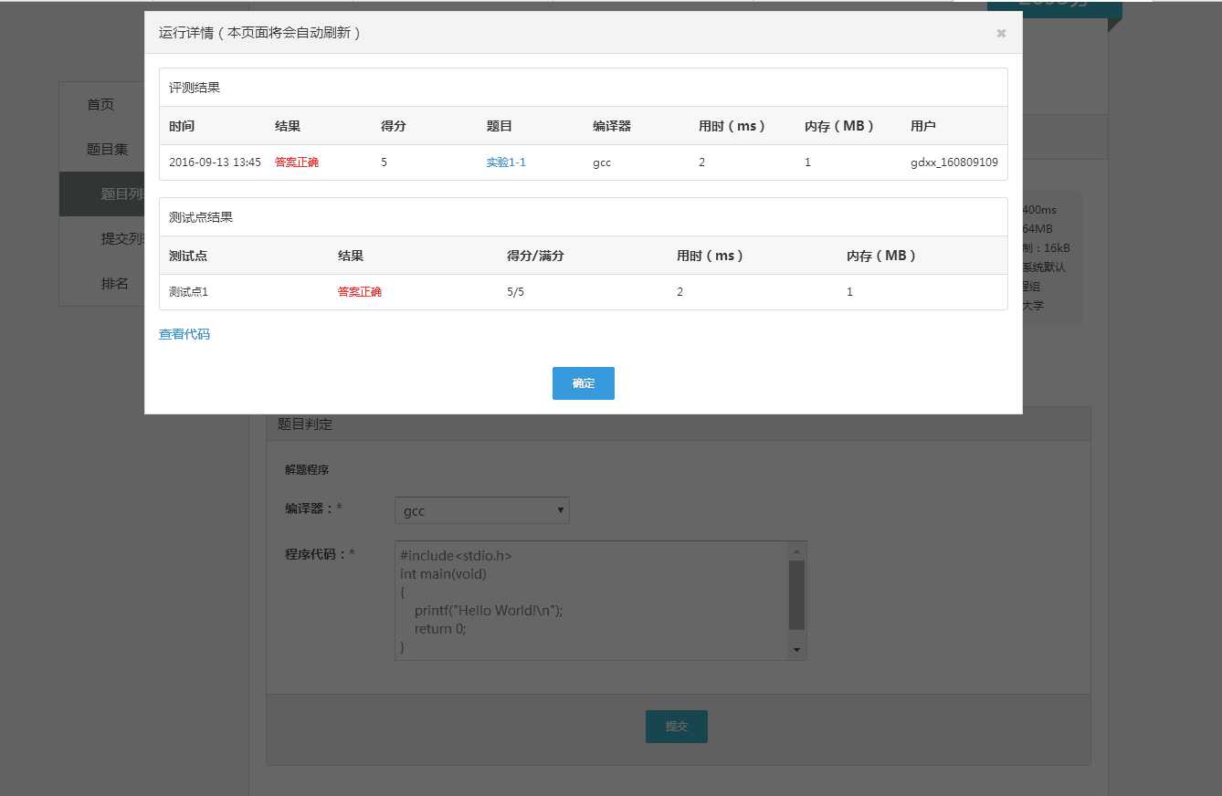This screenshot has width=1222, height=796.
Task: Click the code textarea scrollbar thumb
Action: tap(796, 595)
